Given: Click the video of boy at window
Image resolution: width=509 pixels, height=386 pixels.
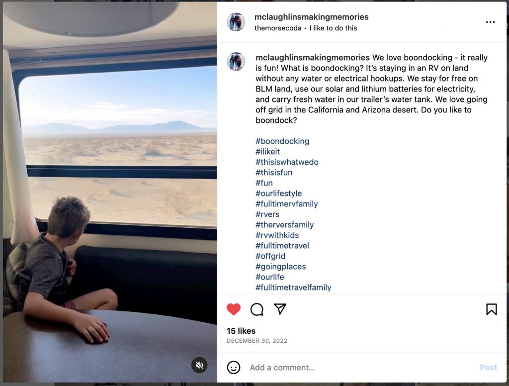Looking at the screenshot, I should click(x=110, y=192).
